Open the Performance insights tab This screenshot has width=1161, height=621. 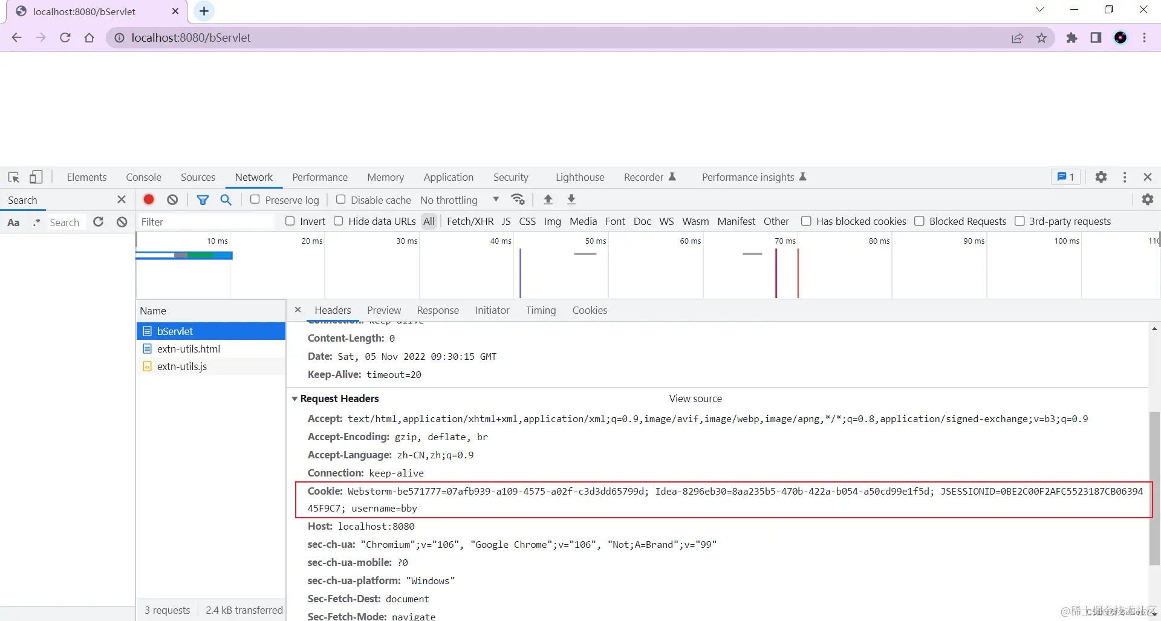(x=754, y=177)
